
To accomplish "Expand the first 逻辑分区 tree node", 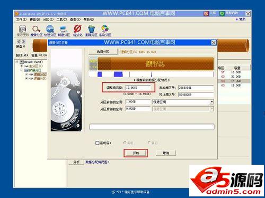I will pyautogui.click(x=26, y=74).
